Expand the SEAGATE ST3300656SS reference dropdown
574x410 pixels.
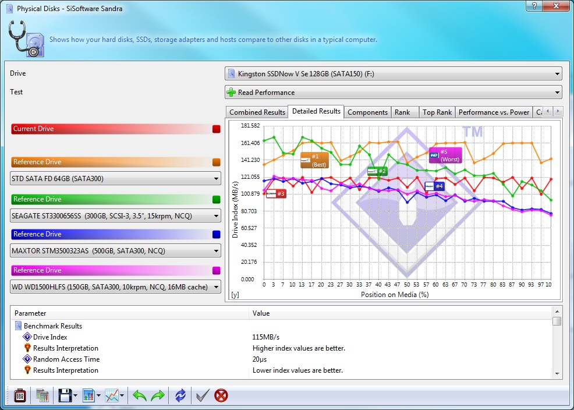click(115, 216)
